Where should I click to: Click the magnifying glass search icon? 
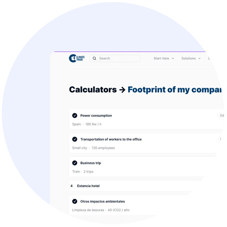(94, 58)
